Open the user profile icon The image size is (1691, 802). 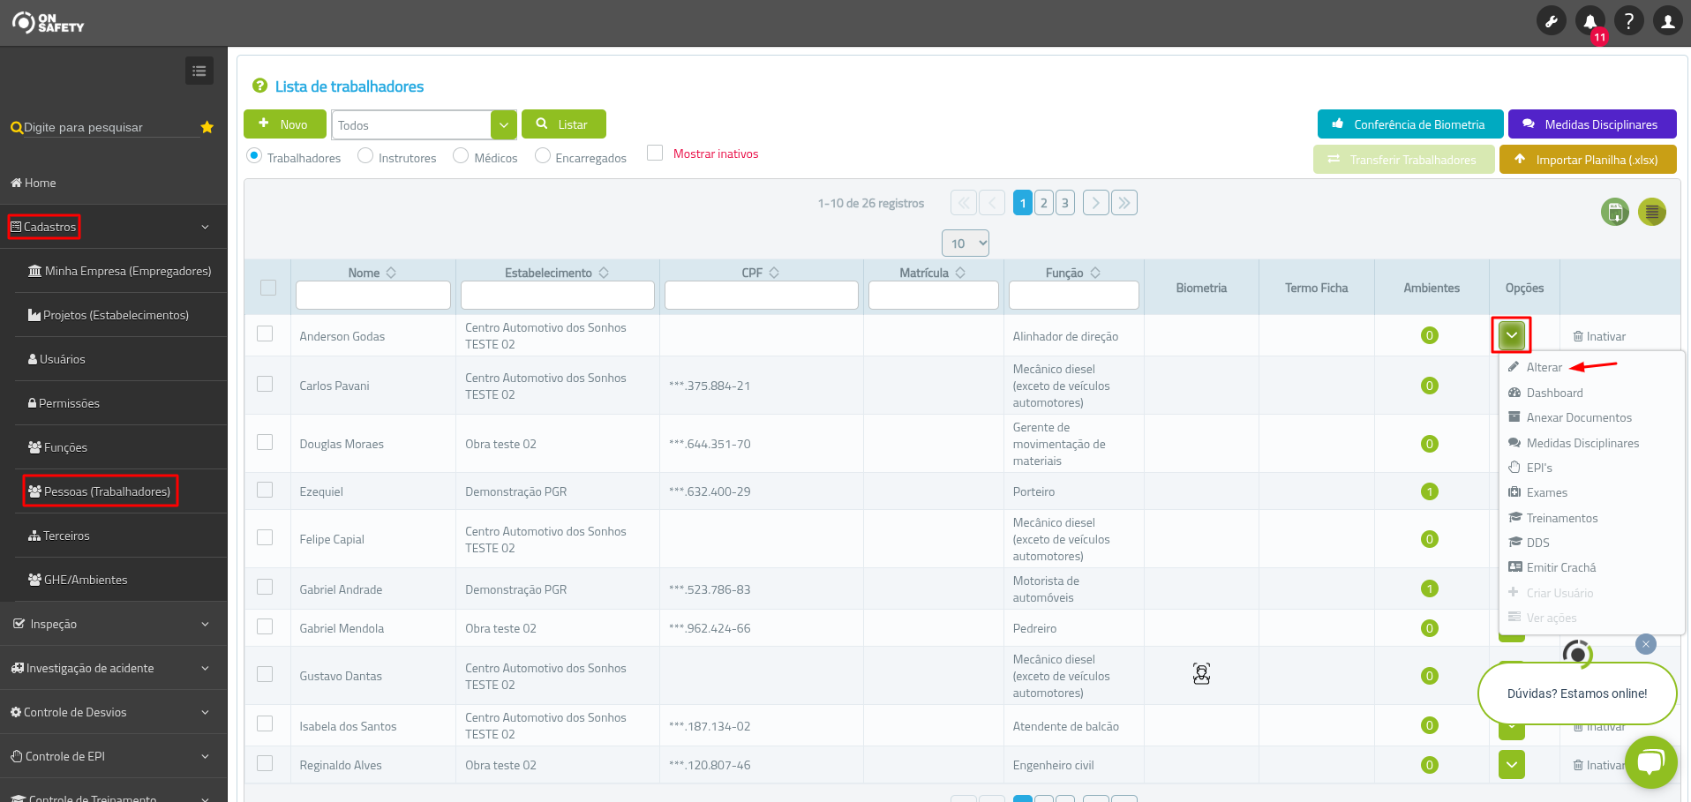click(1668, 21)
